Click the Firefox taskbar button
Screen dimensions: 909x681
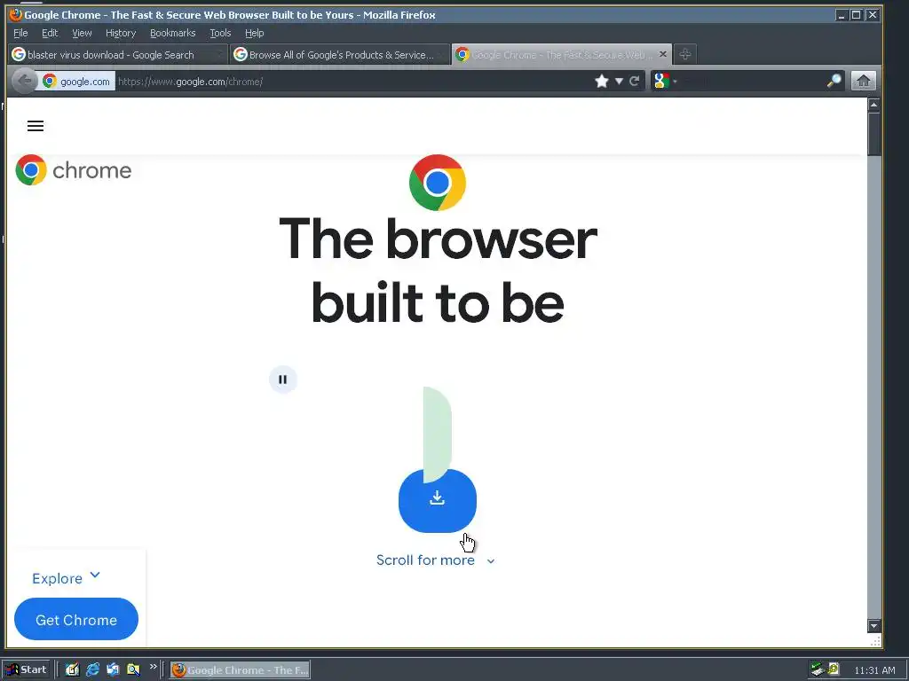240,670
